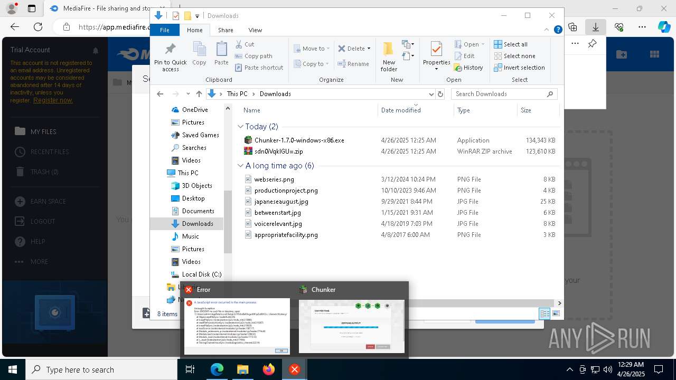This screenshot has width=676, height=380.
Task: Click Paste shortcut in ribbon
Action: (x=259, y=68)
